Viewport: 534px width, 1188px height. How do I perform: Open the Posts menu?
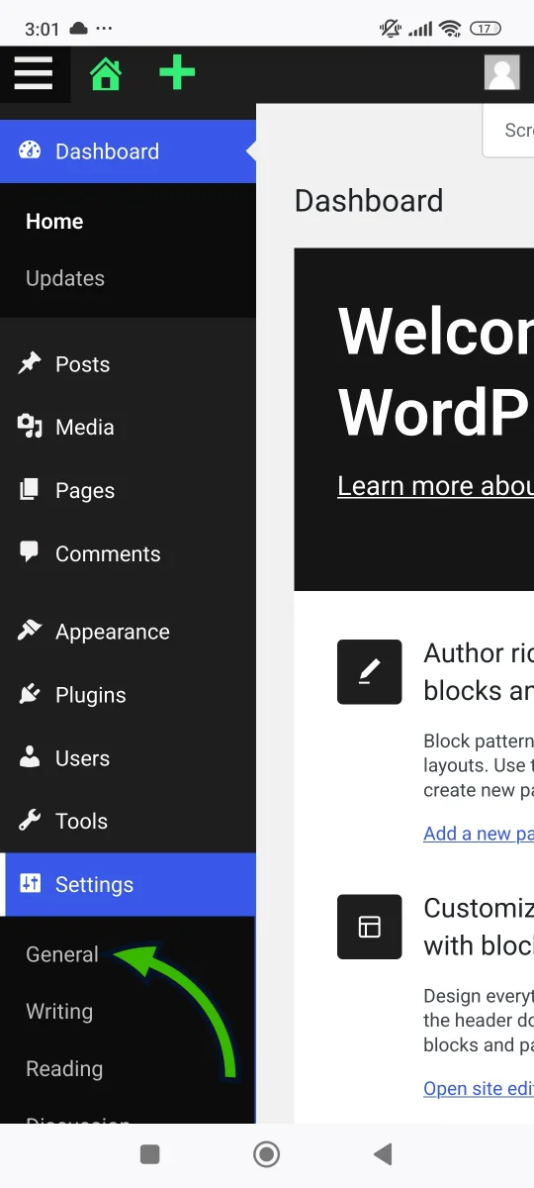(128, 364)
